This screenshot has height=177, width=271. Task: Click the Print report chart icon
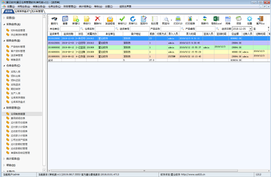click(x=190, y=19)
